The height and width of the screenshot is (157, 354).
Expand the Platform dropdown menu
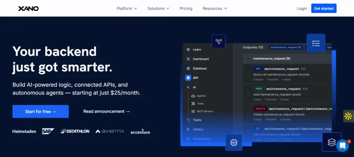pos(127,8)
